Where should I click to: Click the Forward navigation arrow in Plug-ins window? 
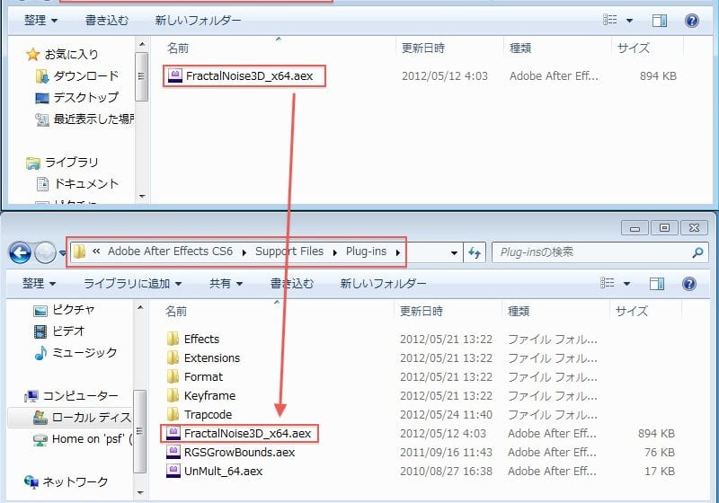click(x=46, y=252)
